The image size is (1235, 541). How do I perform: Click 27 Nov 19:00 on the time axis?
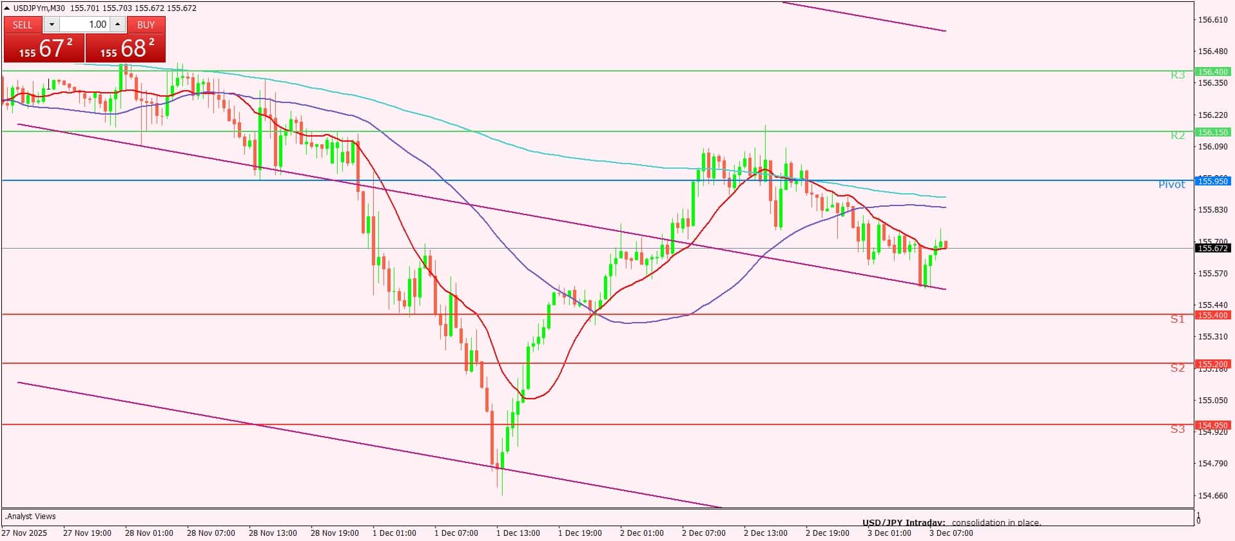[87, 533]
